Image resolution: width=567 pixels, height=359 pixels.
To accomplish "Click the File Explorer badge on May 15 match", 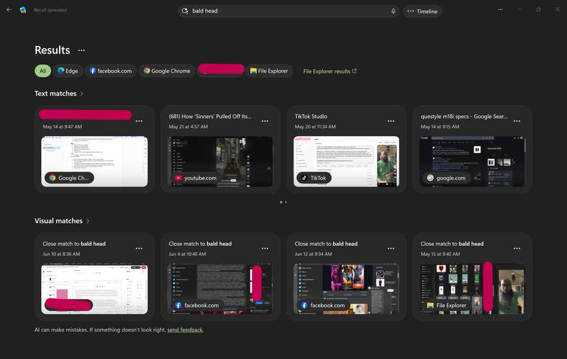I will (445, 305).
